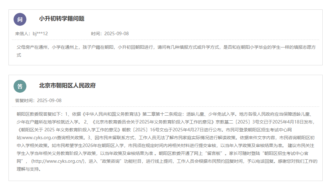
Task: Open the http://www.cyks.org.cn/ URL in parentheses
Action: click(x=58, y=161)
